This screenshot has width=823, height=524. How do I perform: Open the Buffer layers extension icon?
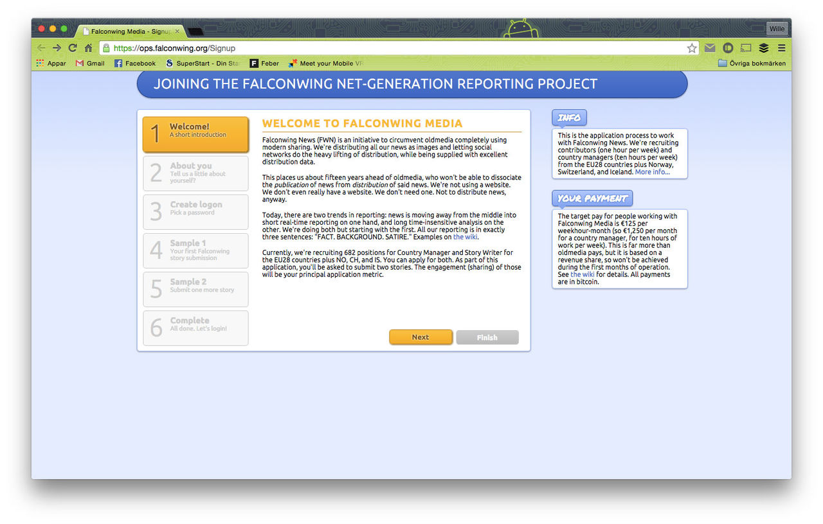(764, 48)
